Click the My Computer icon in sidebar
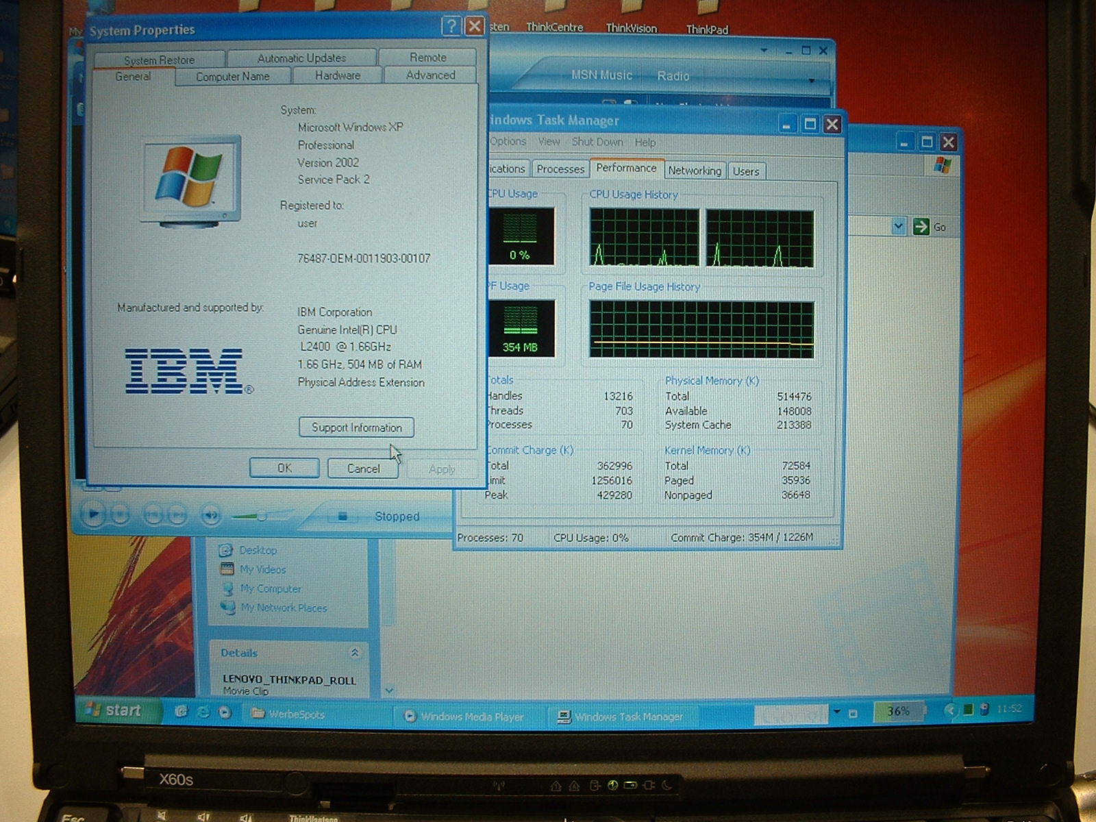The height and width of the screenshot is (822, 1096). 228,588
